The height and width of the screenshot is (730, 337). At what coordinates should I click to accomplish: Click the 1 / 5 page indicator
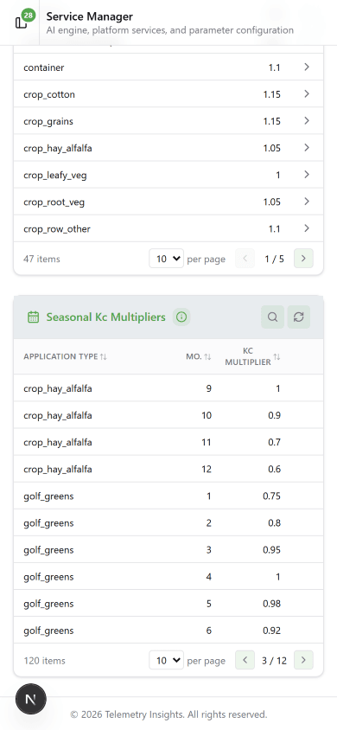[x=274, y=259]
